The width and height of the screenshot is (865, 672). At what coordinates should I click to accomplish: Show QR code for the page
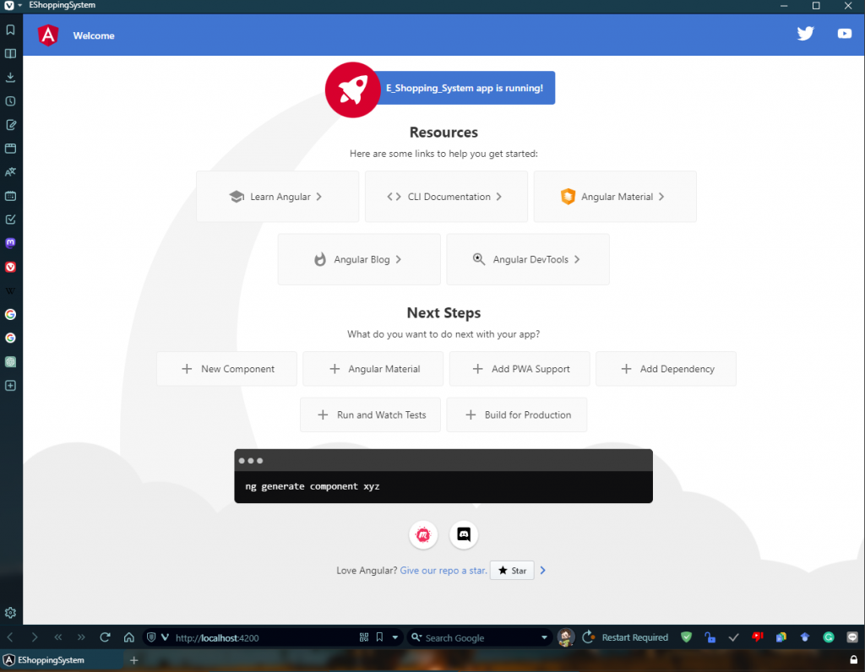tap(364, 637)
